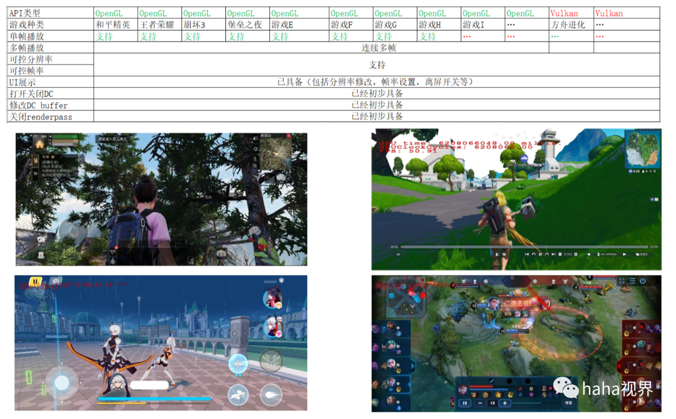Viewport: 676px width, 419px height.
Task: Switch to dark-haired character portrait in Honkai
Action: click(x=272, y=298)
